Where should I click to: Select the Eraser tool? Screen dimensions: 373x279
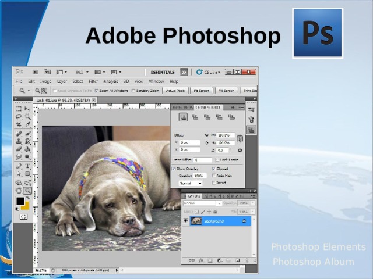coord(19,149)
